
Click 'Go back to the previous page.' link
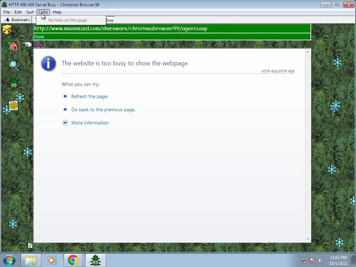point(103,110)
